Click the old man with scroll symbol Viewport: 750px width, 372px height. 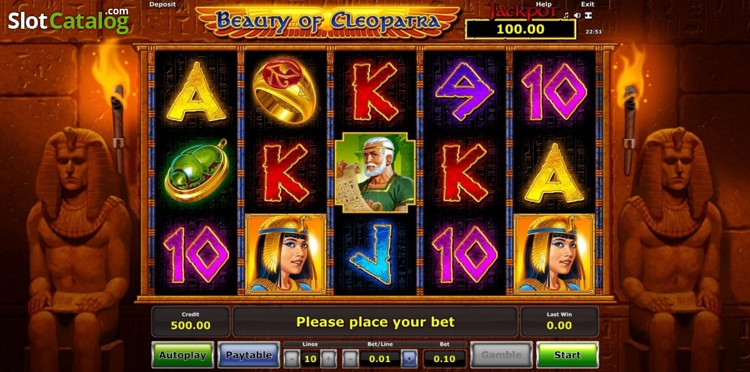[x=375, y=172]
